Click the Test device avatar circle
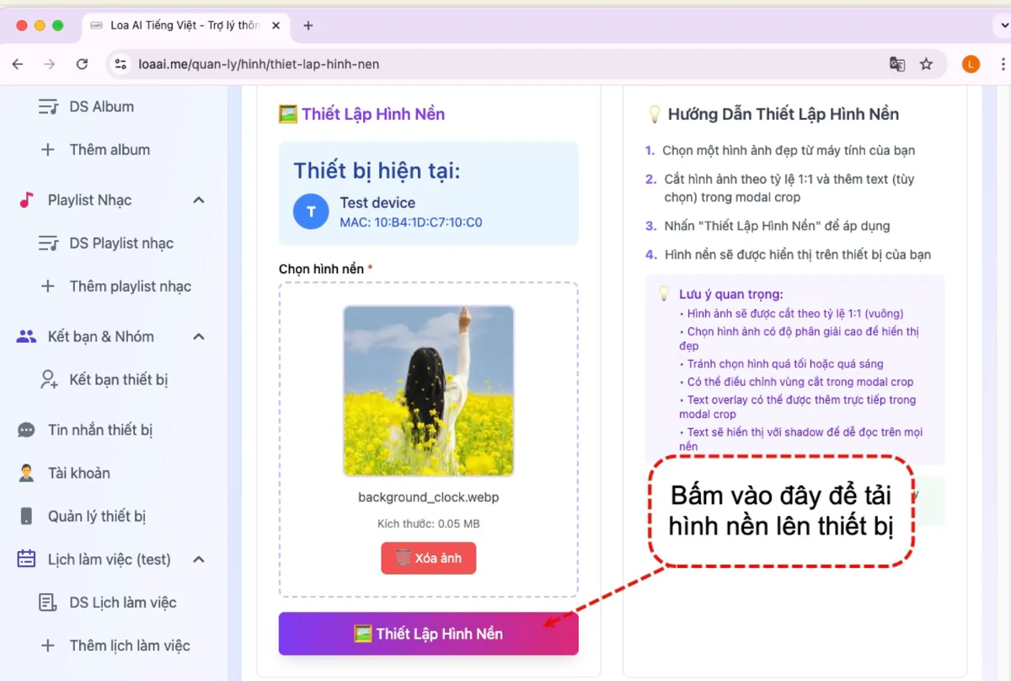The height and width of the screenshot is (681, 1011). point(311,212)
